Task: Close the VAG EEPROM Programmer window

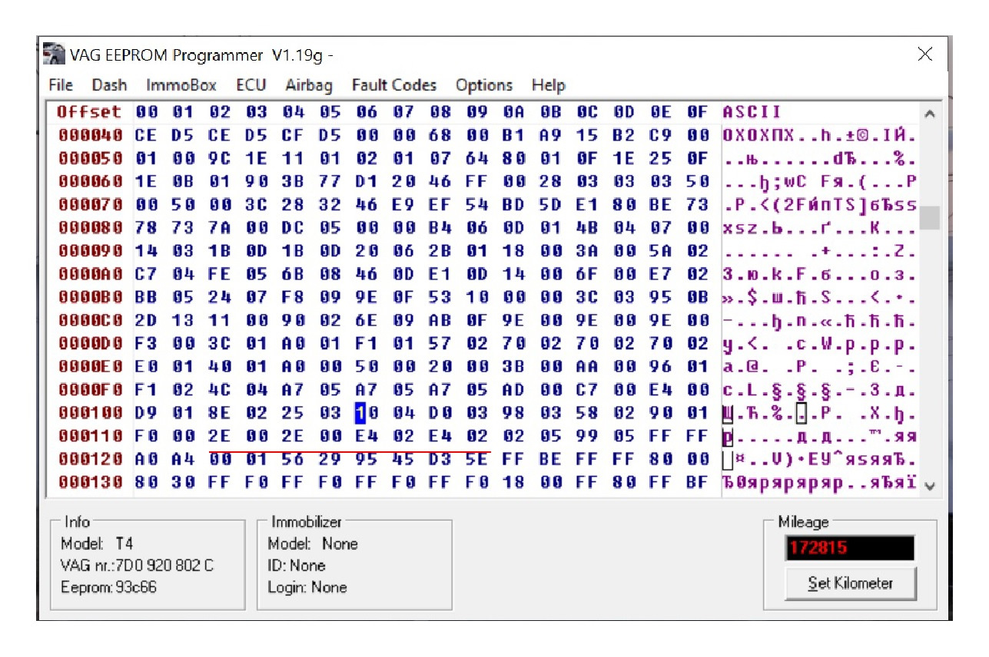Action: point(925,54)
